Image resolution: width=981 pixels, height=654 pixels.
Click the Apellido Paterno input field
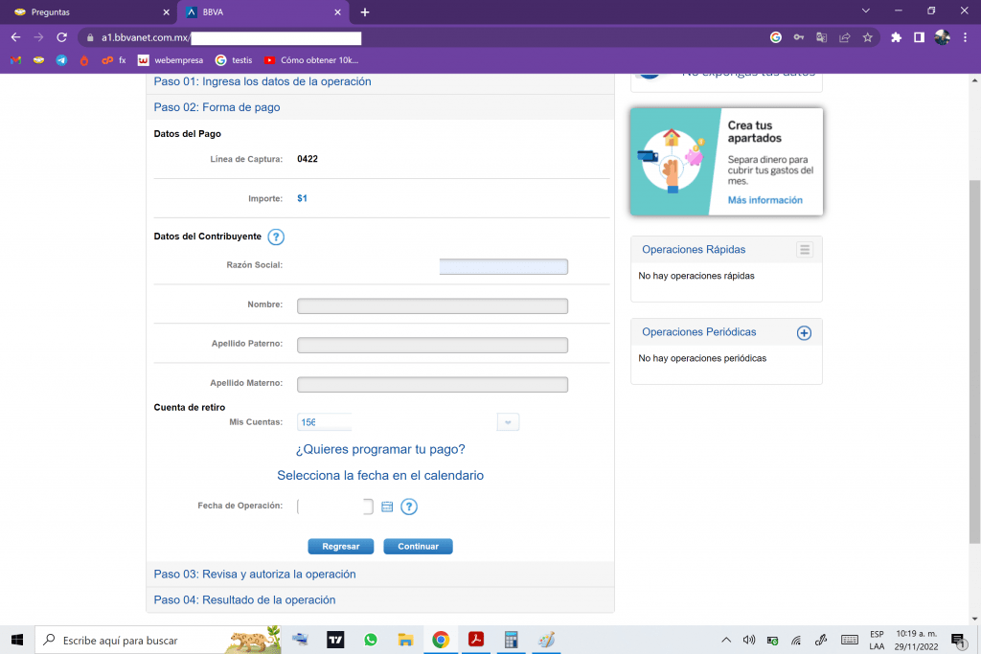pos(432,345)
